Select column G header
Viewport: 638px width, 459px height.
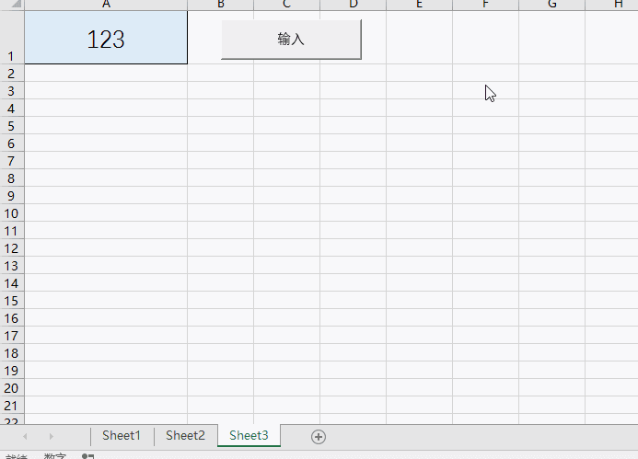[552, 5]
